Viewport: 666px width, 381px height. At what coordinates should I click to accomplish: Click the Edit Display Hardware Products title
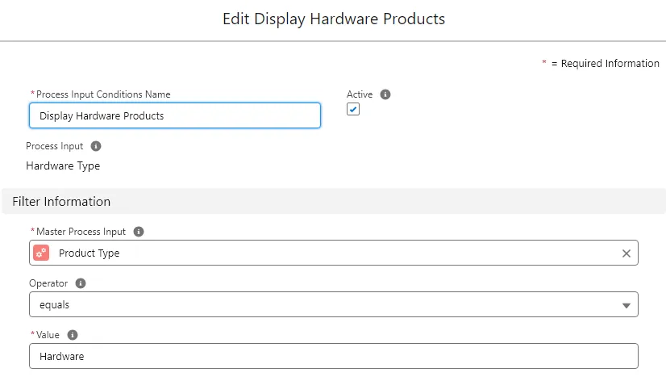[333, 19]
